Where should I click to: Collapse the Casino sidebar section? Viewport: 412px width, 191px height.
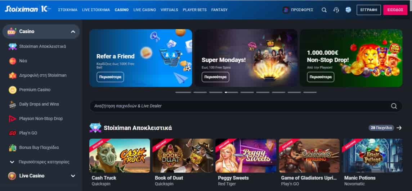point(73,32)
